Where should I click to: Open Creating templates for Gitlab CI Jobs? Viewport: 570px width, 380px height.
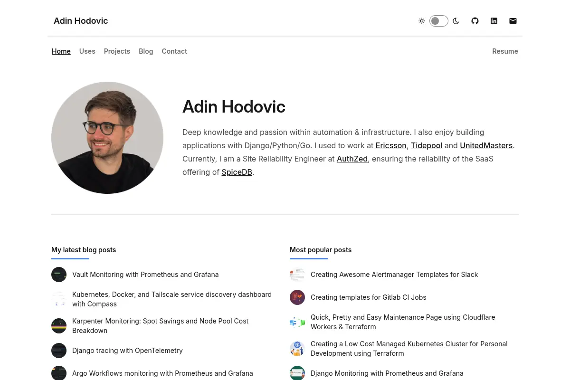coord(369,297)
